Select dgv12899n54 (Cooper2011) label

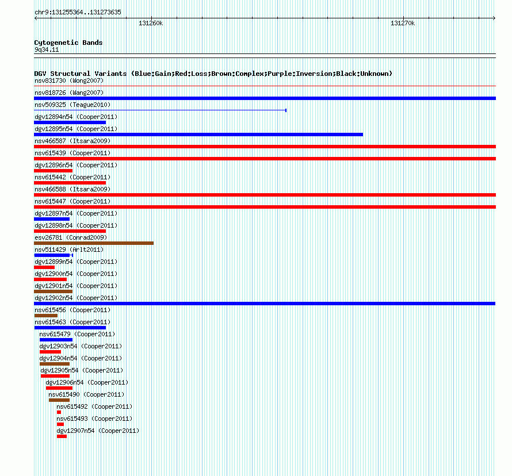point(76,262)
